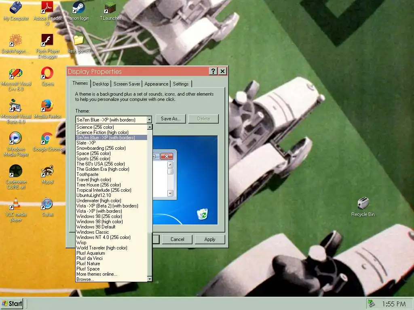Open the Start menu

(12, 304)
